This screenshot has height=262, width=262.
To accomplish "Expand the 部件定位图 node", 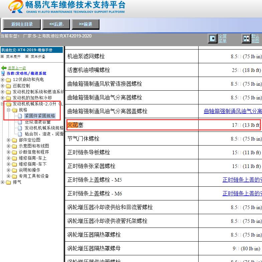I will point(8,140).
